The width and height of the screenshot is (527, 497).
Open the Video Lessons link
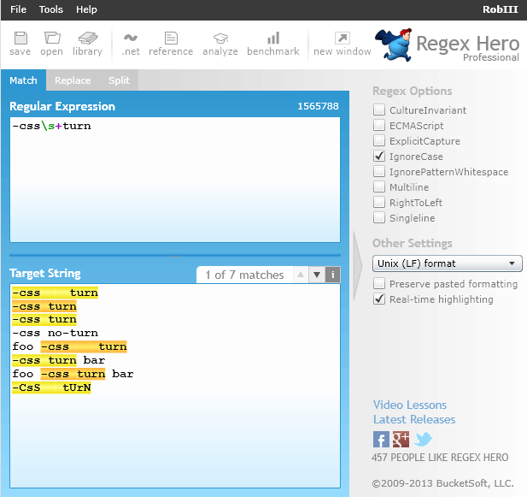click(410, 405)
